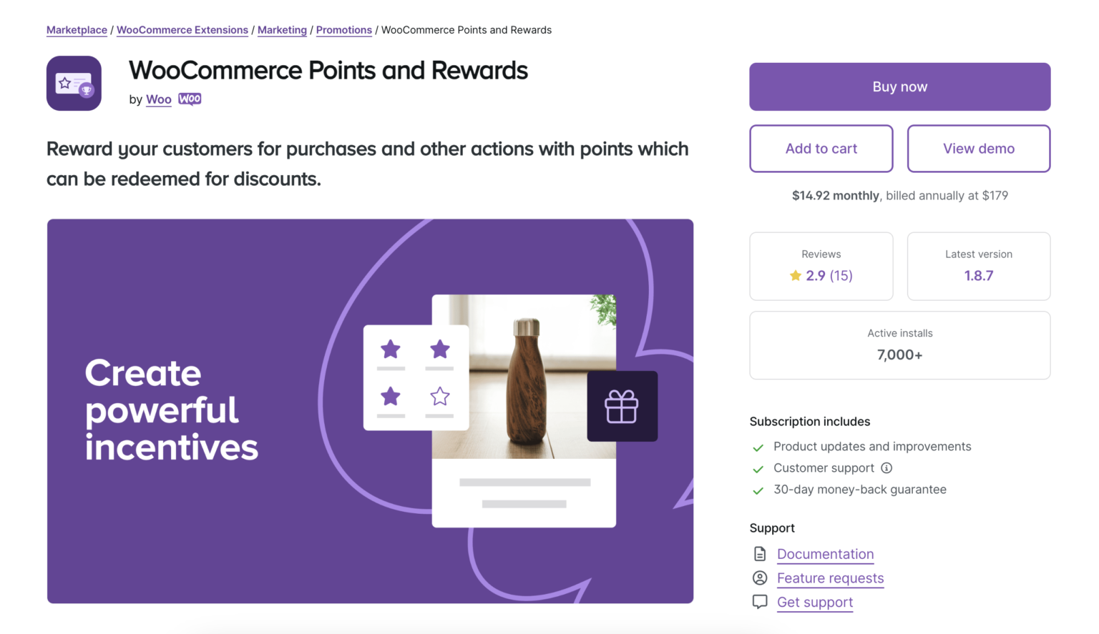Click the gift icon in the product banner
This screenshot has height=634, width=1099.
pos(622,406)
